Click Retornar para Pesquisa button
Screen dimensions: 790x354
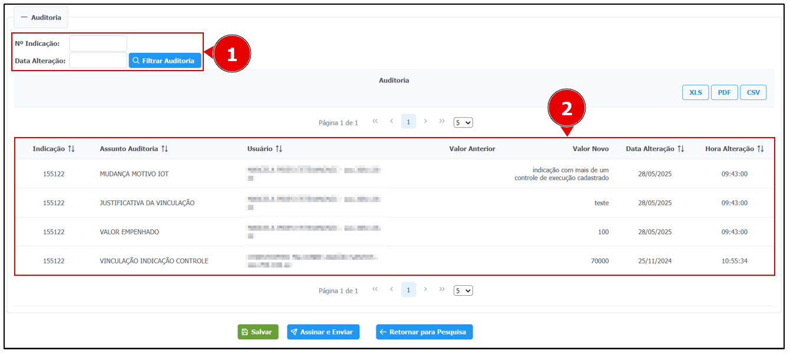point(424,332)
